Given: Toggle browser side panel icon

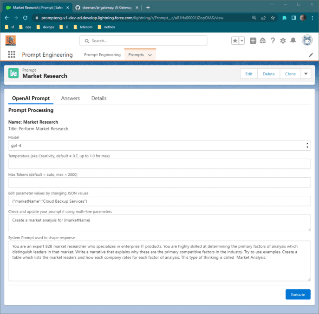Looking at the screenshot, I should [293, 18].
